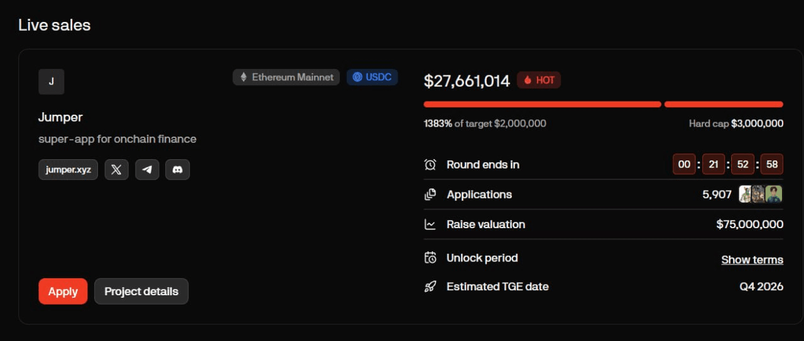This screenshot has width=804, height=341.
Task: Click the countdown hours box showing 21
Action: point(714,165)
